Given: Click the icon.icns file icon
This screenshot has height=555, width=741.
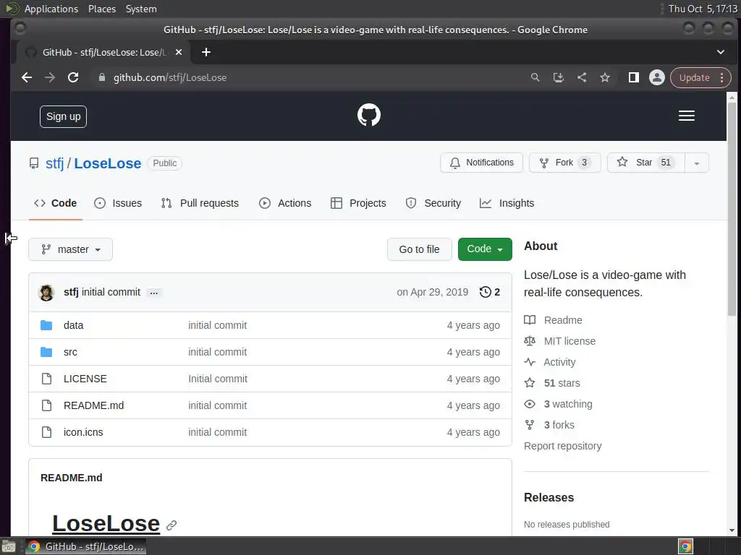Looking at the screenshot, I should click(x=46, y=432).
